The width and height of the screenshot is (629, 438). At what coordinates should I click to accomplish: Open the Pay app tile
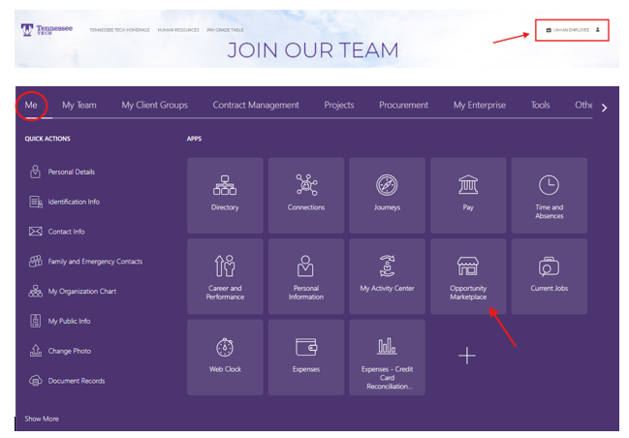point(467,195)
